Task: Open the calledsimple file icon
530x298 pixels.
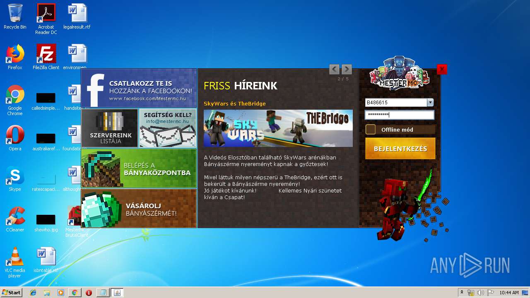Action: point(46,101)
